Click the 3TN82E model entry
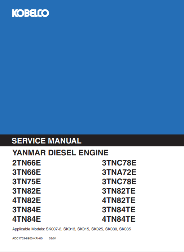Screen dimensions: 184x252 (x=27, y=191)
